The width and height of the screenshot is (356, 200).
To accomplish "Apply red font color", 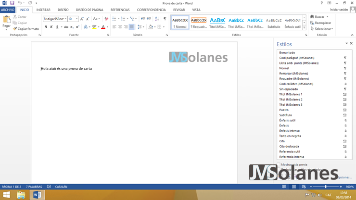I will pyautogui.click(x=103, y=27).
